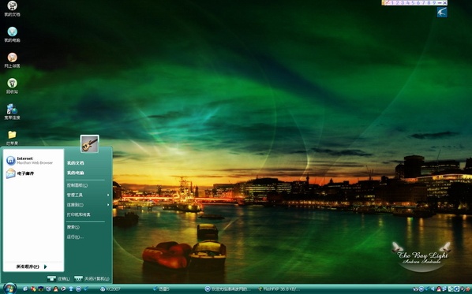
Task: Click the 关闭计算机 shut down button
Action: coord(92,279)
